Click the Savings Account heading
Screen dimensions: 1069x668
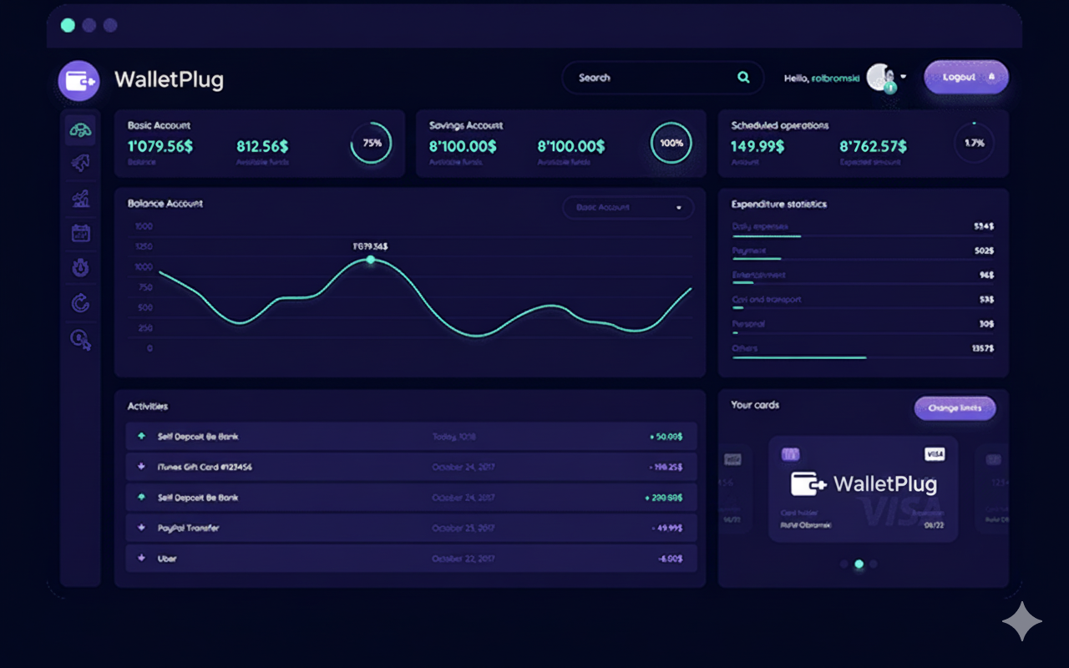[x=466, y=125]
